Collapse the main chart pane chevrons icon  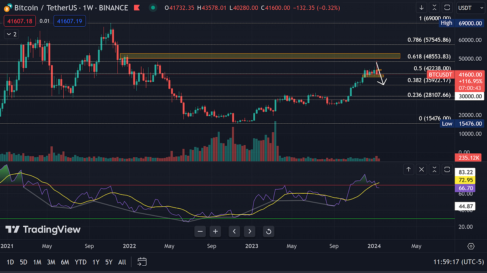(x=434, y=7)
